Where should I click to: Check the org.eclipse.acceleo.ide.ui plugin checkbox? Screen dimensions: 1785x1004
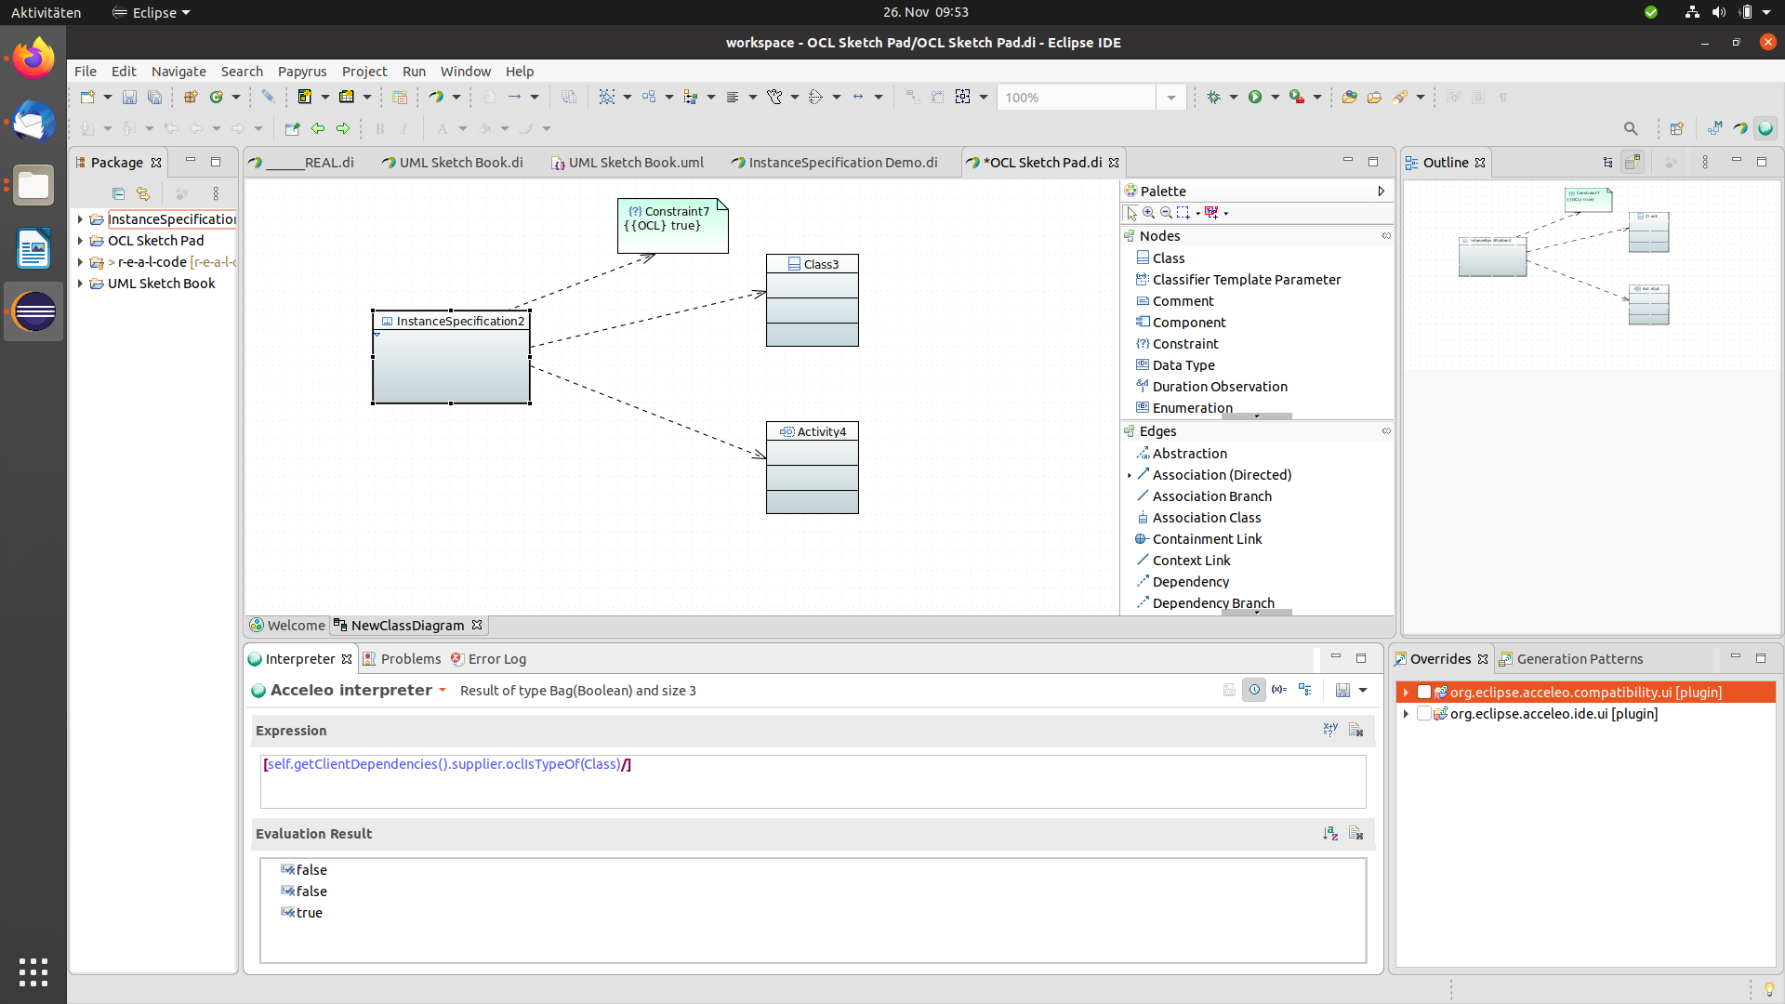point(1423,713)
